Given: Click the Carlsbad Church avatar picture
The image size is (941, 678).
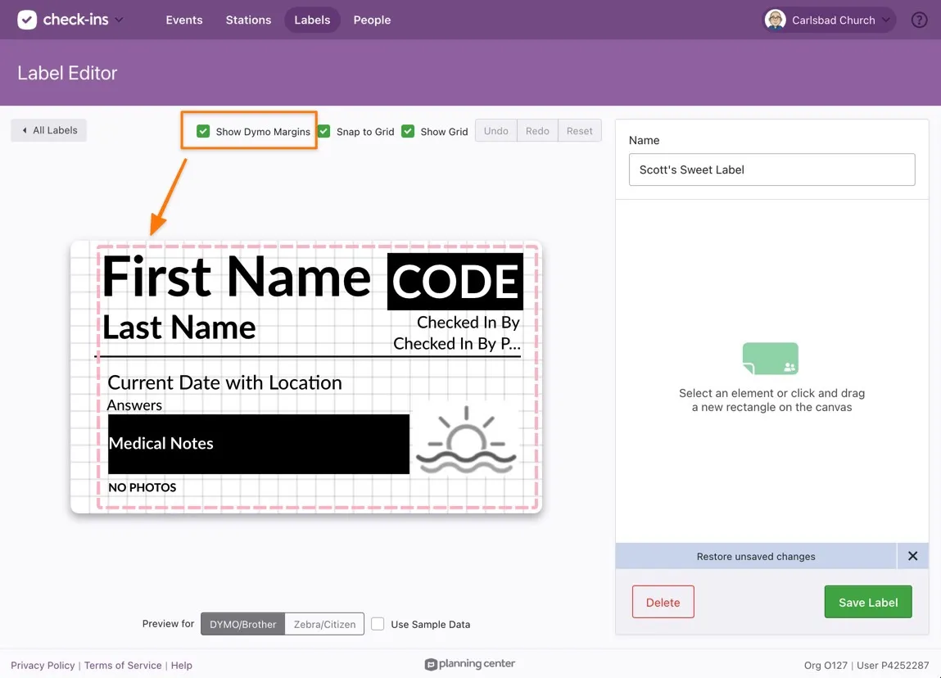Looking at the screenshot, I should tap(775, 20).
